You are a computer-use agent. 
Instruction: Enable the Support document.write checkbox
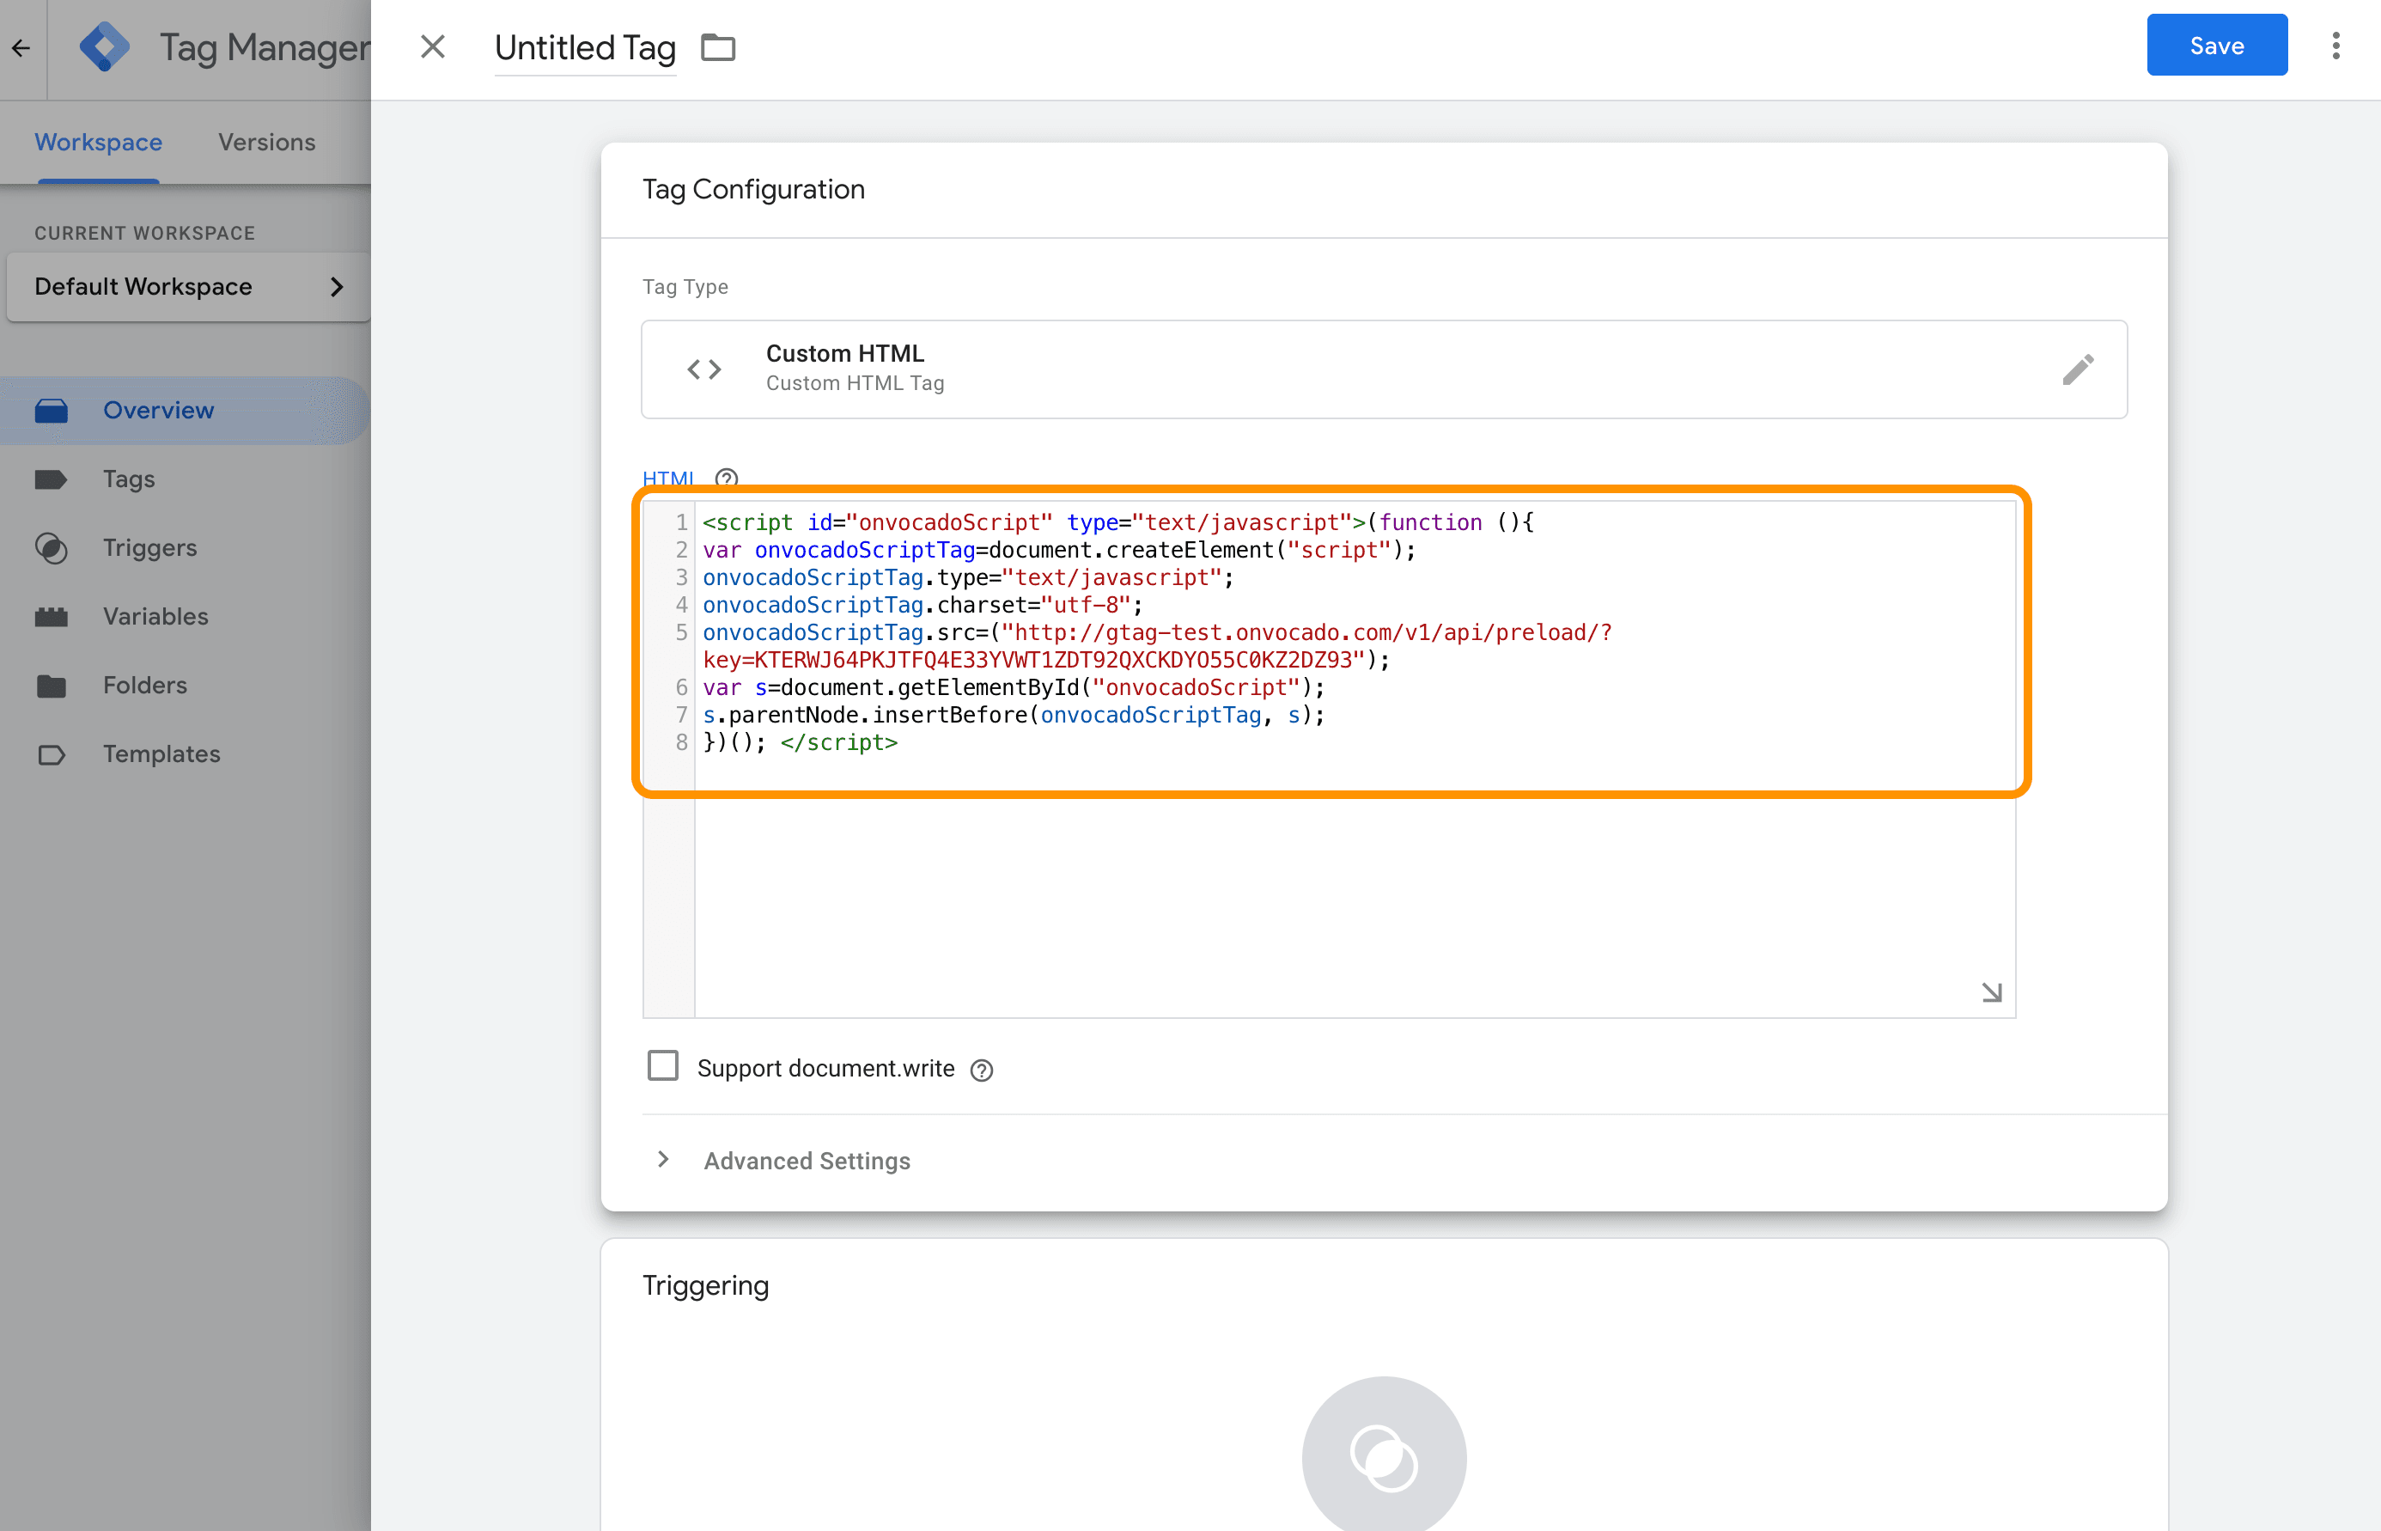click(x=663, y=1065)
